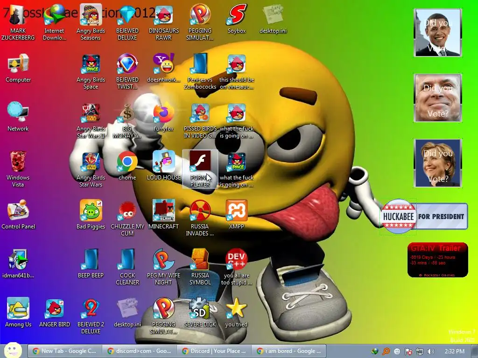Click the McCain 'Did you Vote?' gadget
478x358 pixels.
[x=438, y=98]
